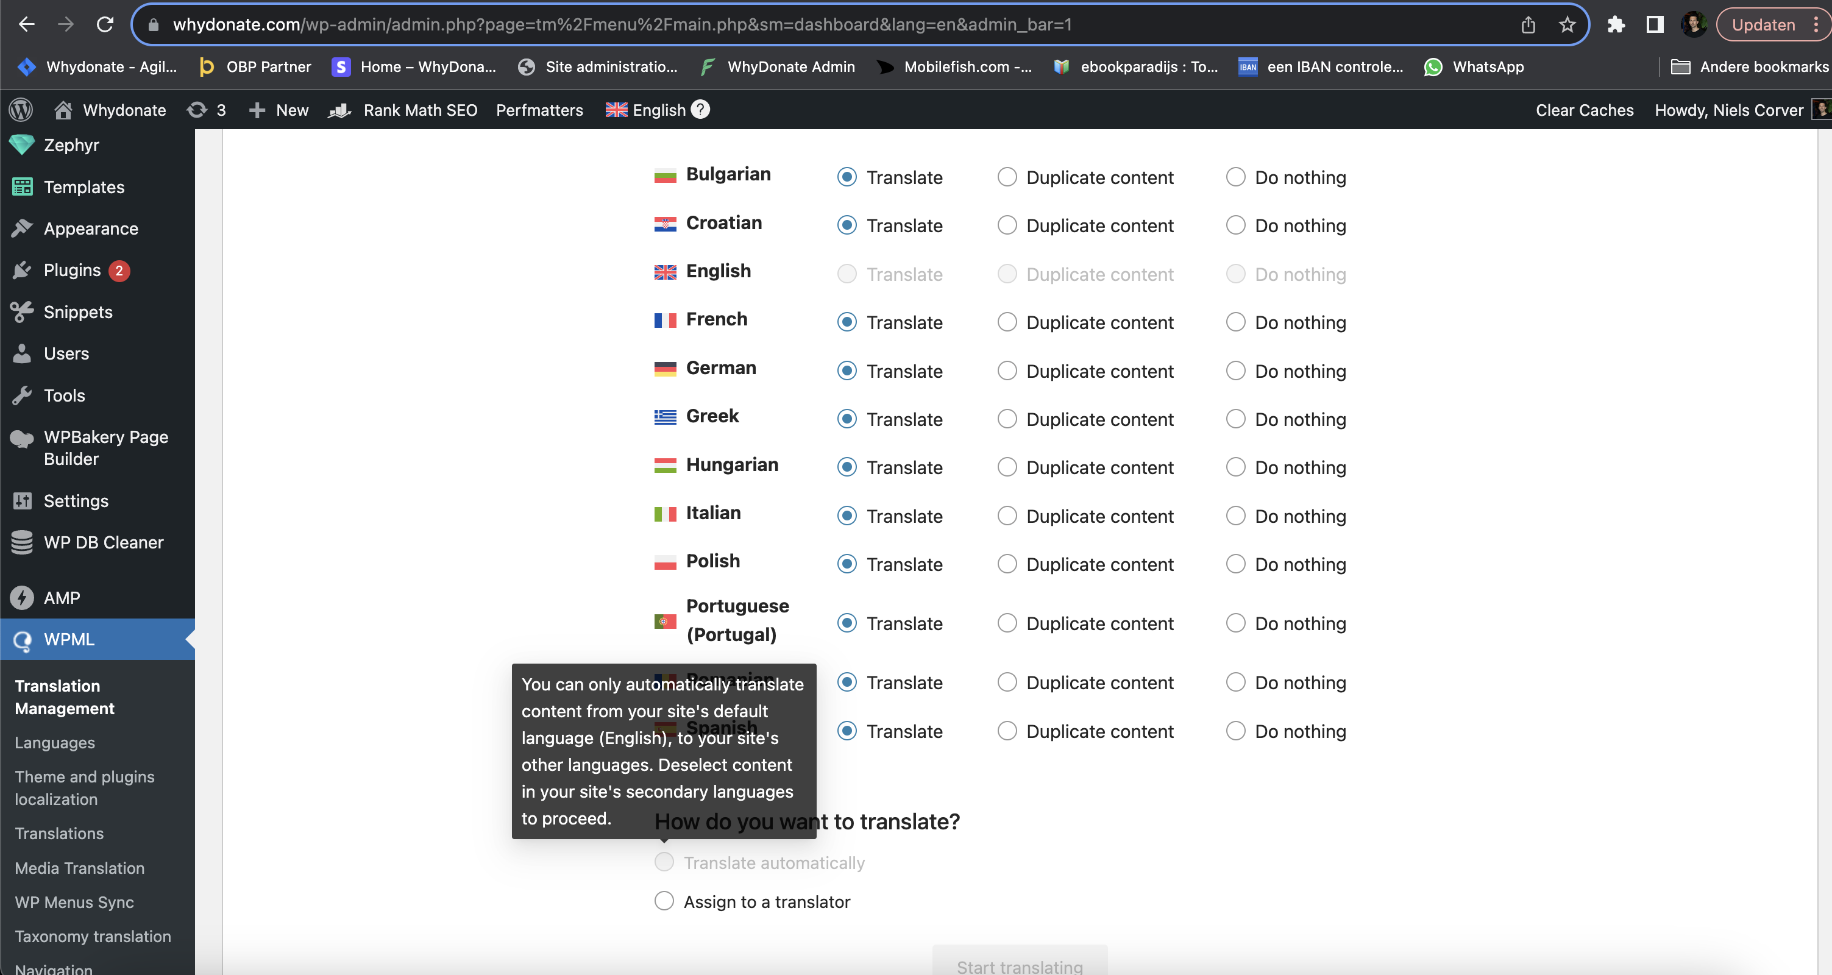Viewport: 1832px width, 975px height.
Task: Open the Users sidebar item
Action: (x=98, y=353)
